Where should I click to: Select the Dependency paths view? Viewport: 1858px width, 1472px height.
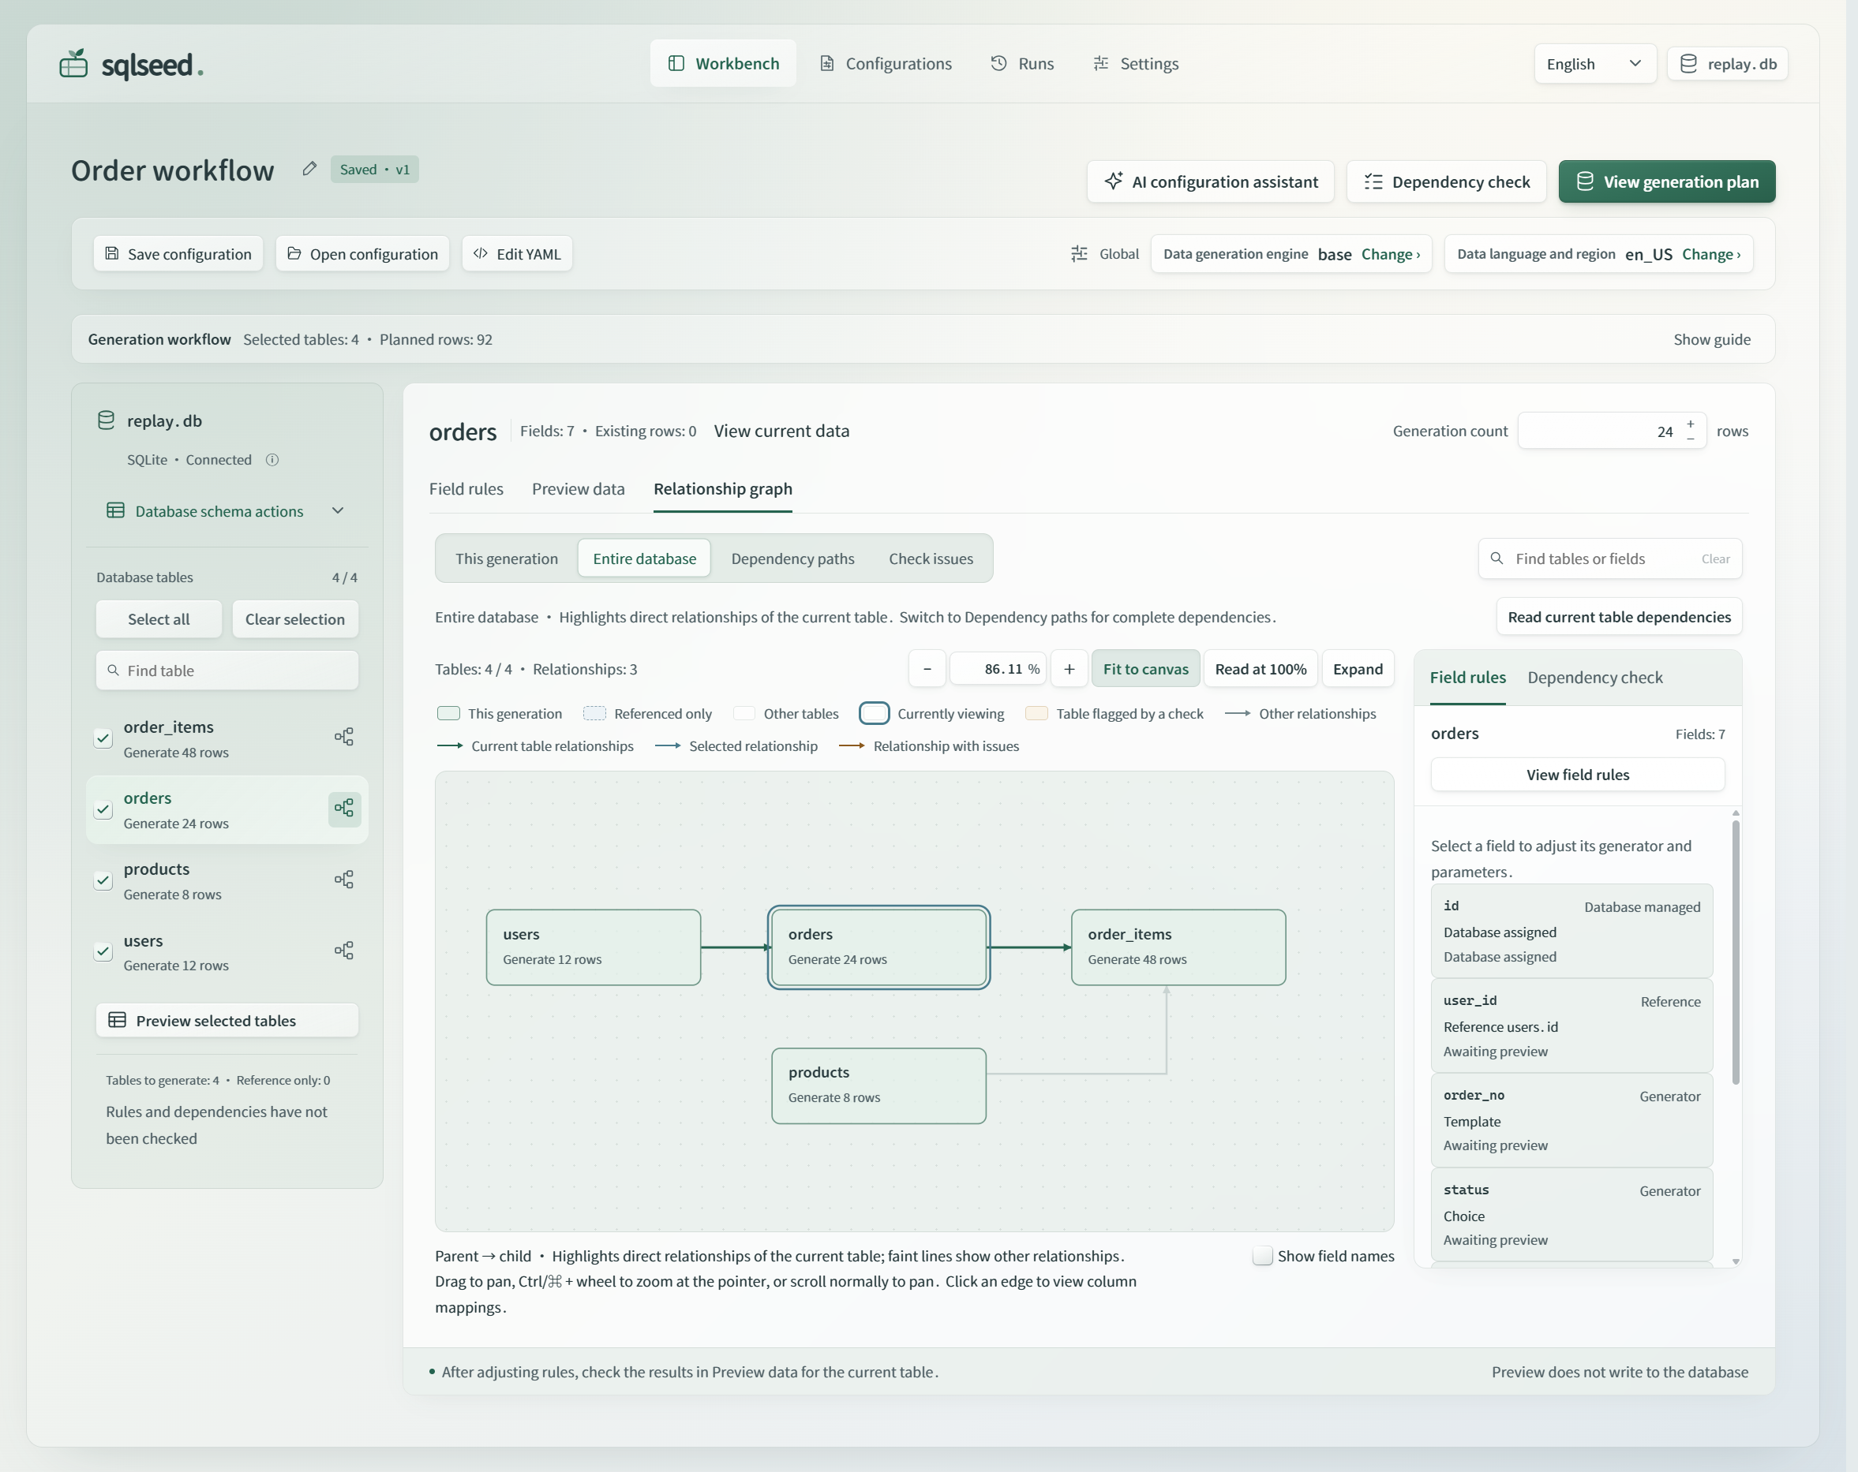792,559
